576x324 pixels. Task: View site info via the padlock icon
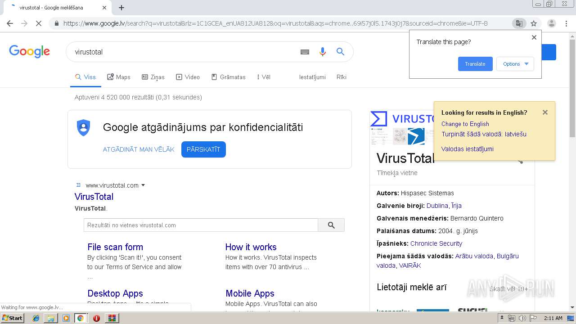[x=56, y=23]
